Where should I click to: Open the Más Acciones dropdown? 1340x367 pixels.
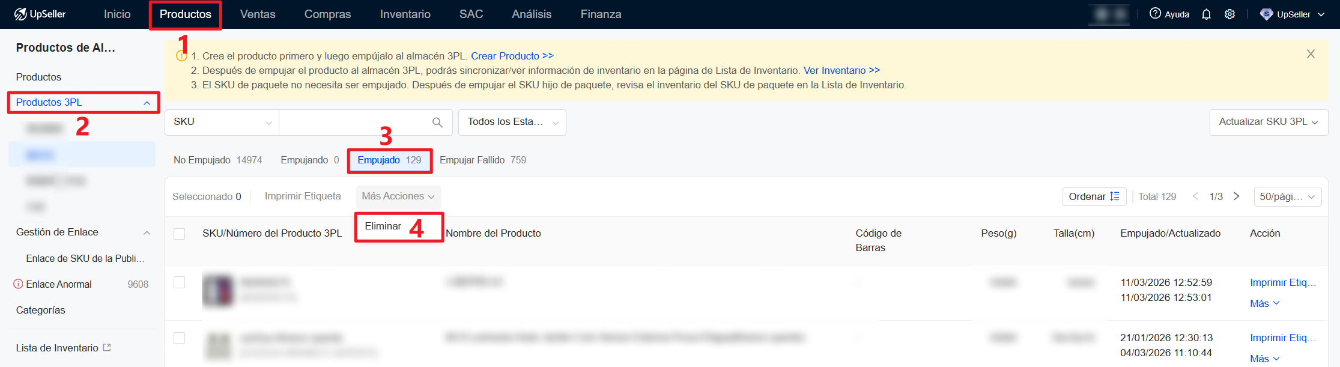(x=398, y=196)
